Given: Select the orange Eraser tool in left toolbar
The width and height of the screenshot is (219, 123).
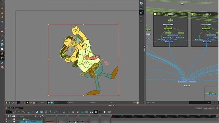Looking at the screenshot, I should (x=2, y=17).
